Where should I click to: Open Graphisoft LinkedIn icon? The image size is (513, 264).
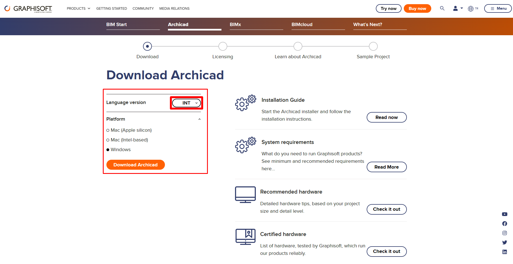[x=505, y=252]
